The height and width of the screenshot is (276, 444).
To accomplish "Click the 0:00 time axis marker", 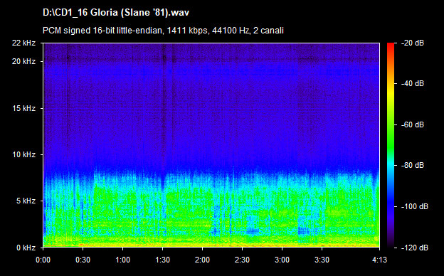I will (43, 260).
